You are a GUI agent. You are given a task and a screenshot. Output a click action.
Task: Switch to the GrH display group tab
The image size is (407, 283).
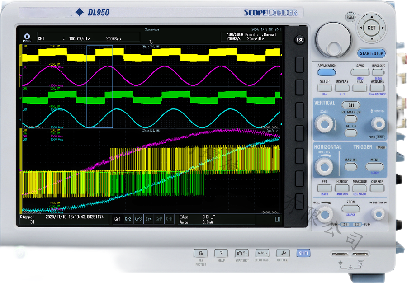point(169,219)
